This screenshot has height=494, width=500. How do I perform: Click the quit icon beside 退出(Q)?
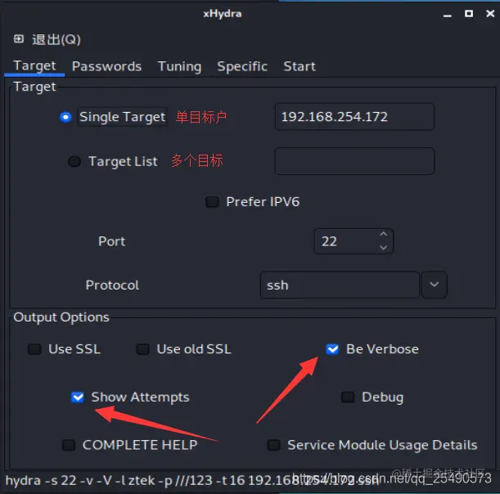19,39
